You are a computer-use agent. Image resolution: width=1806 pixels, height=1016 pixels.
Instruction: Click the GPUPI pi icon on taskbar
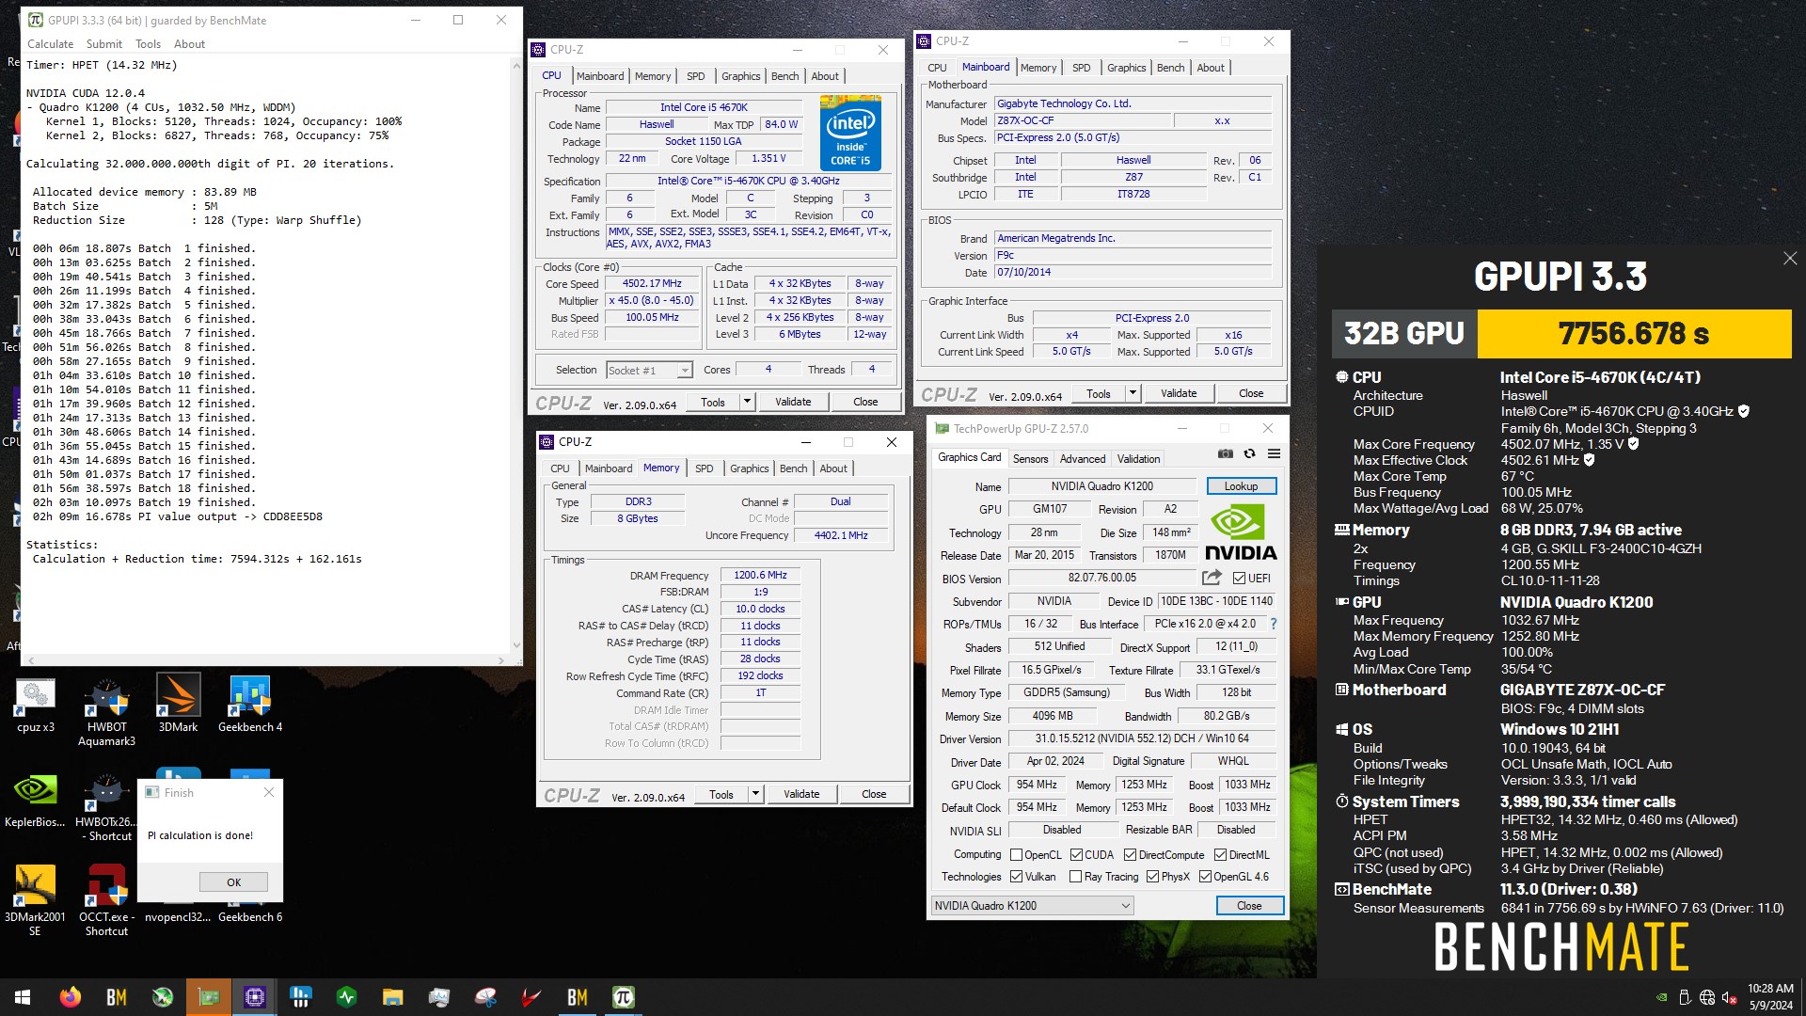624,997
